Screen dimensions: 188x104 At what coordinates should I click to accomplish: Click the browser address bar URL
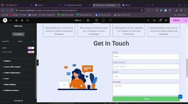pos(48,10)
